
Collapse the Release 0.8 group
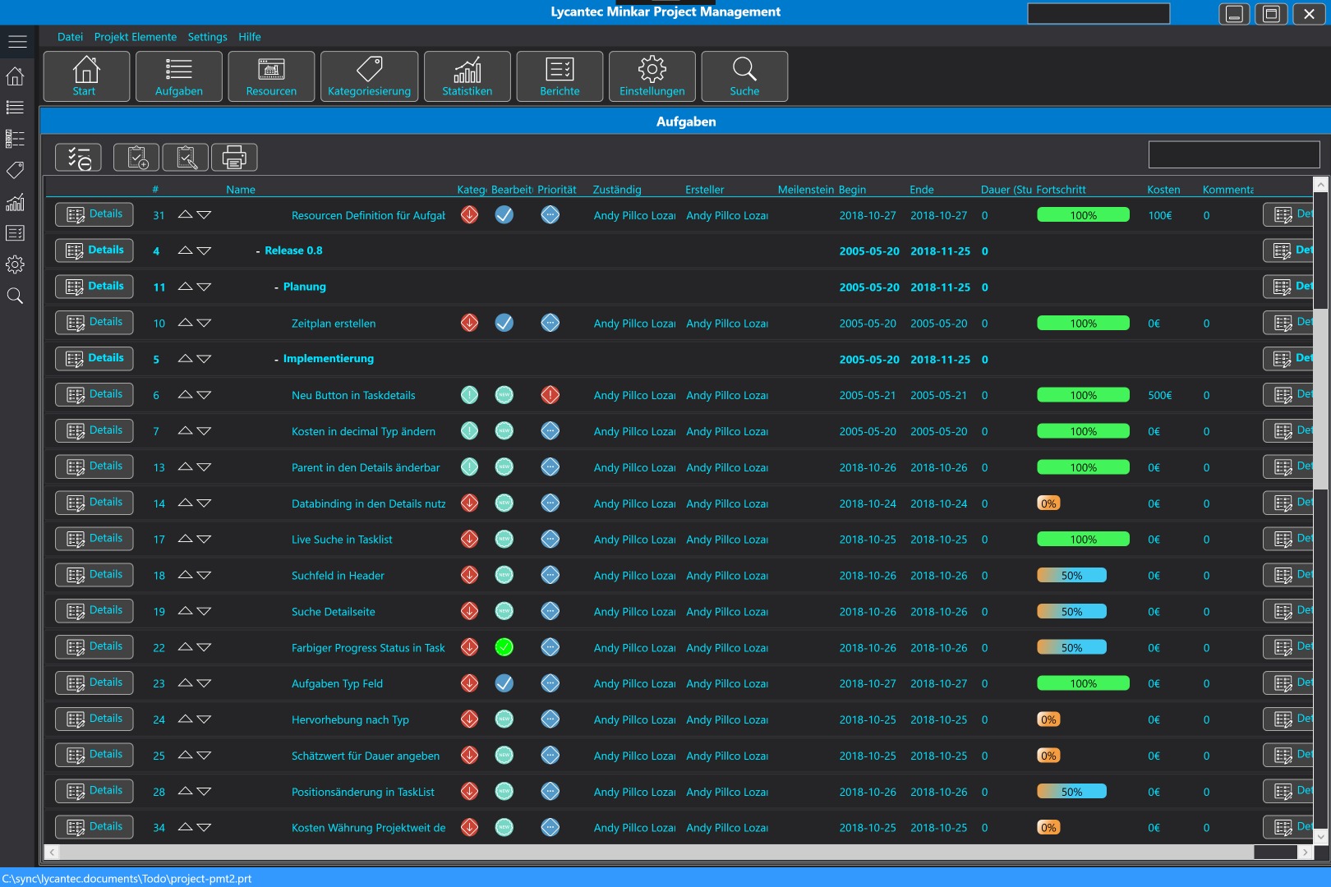coord(258,251)
